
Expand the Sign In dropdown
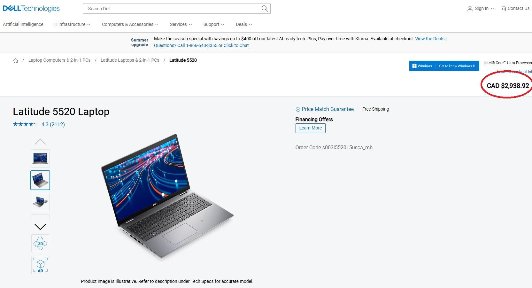(481, 9)
